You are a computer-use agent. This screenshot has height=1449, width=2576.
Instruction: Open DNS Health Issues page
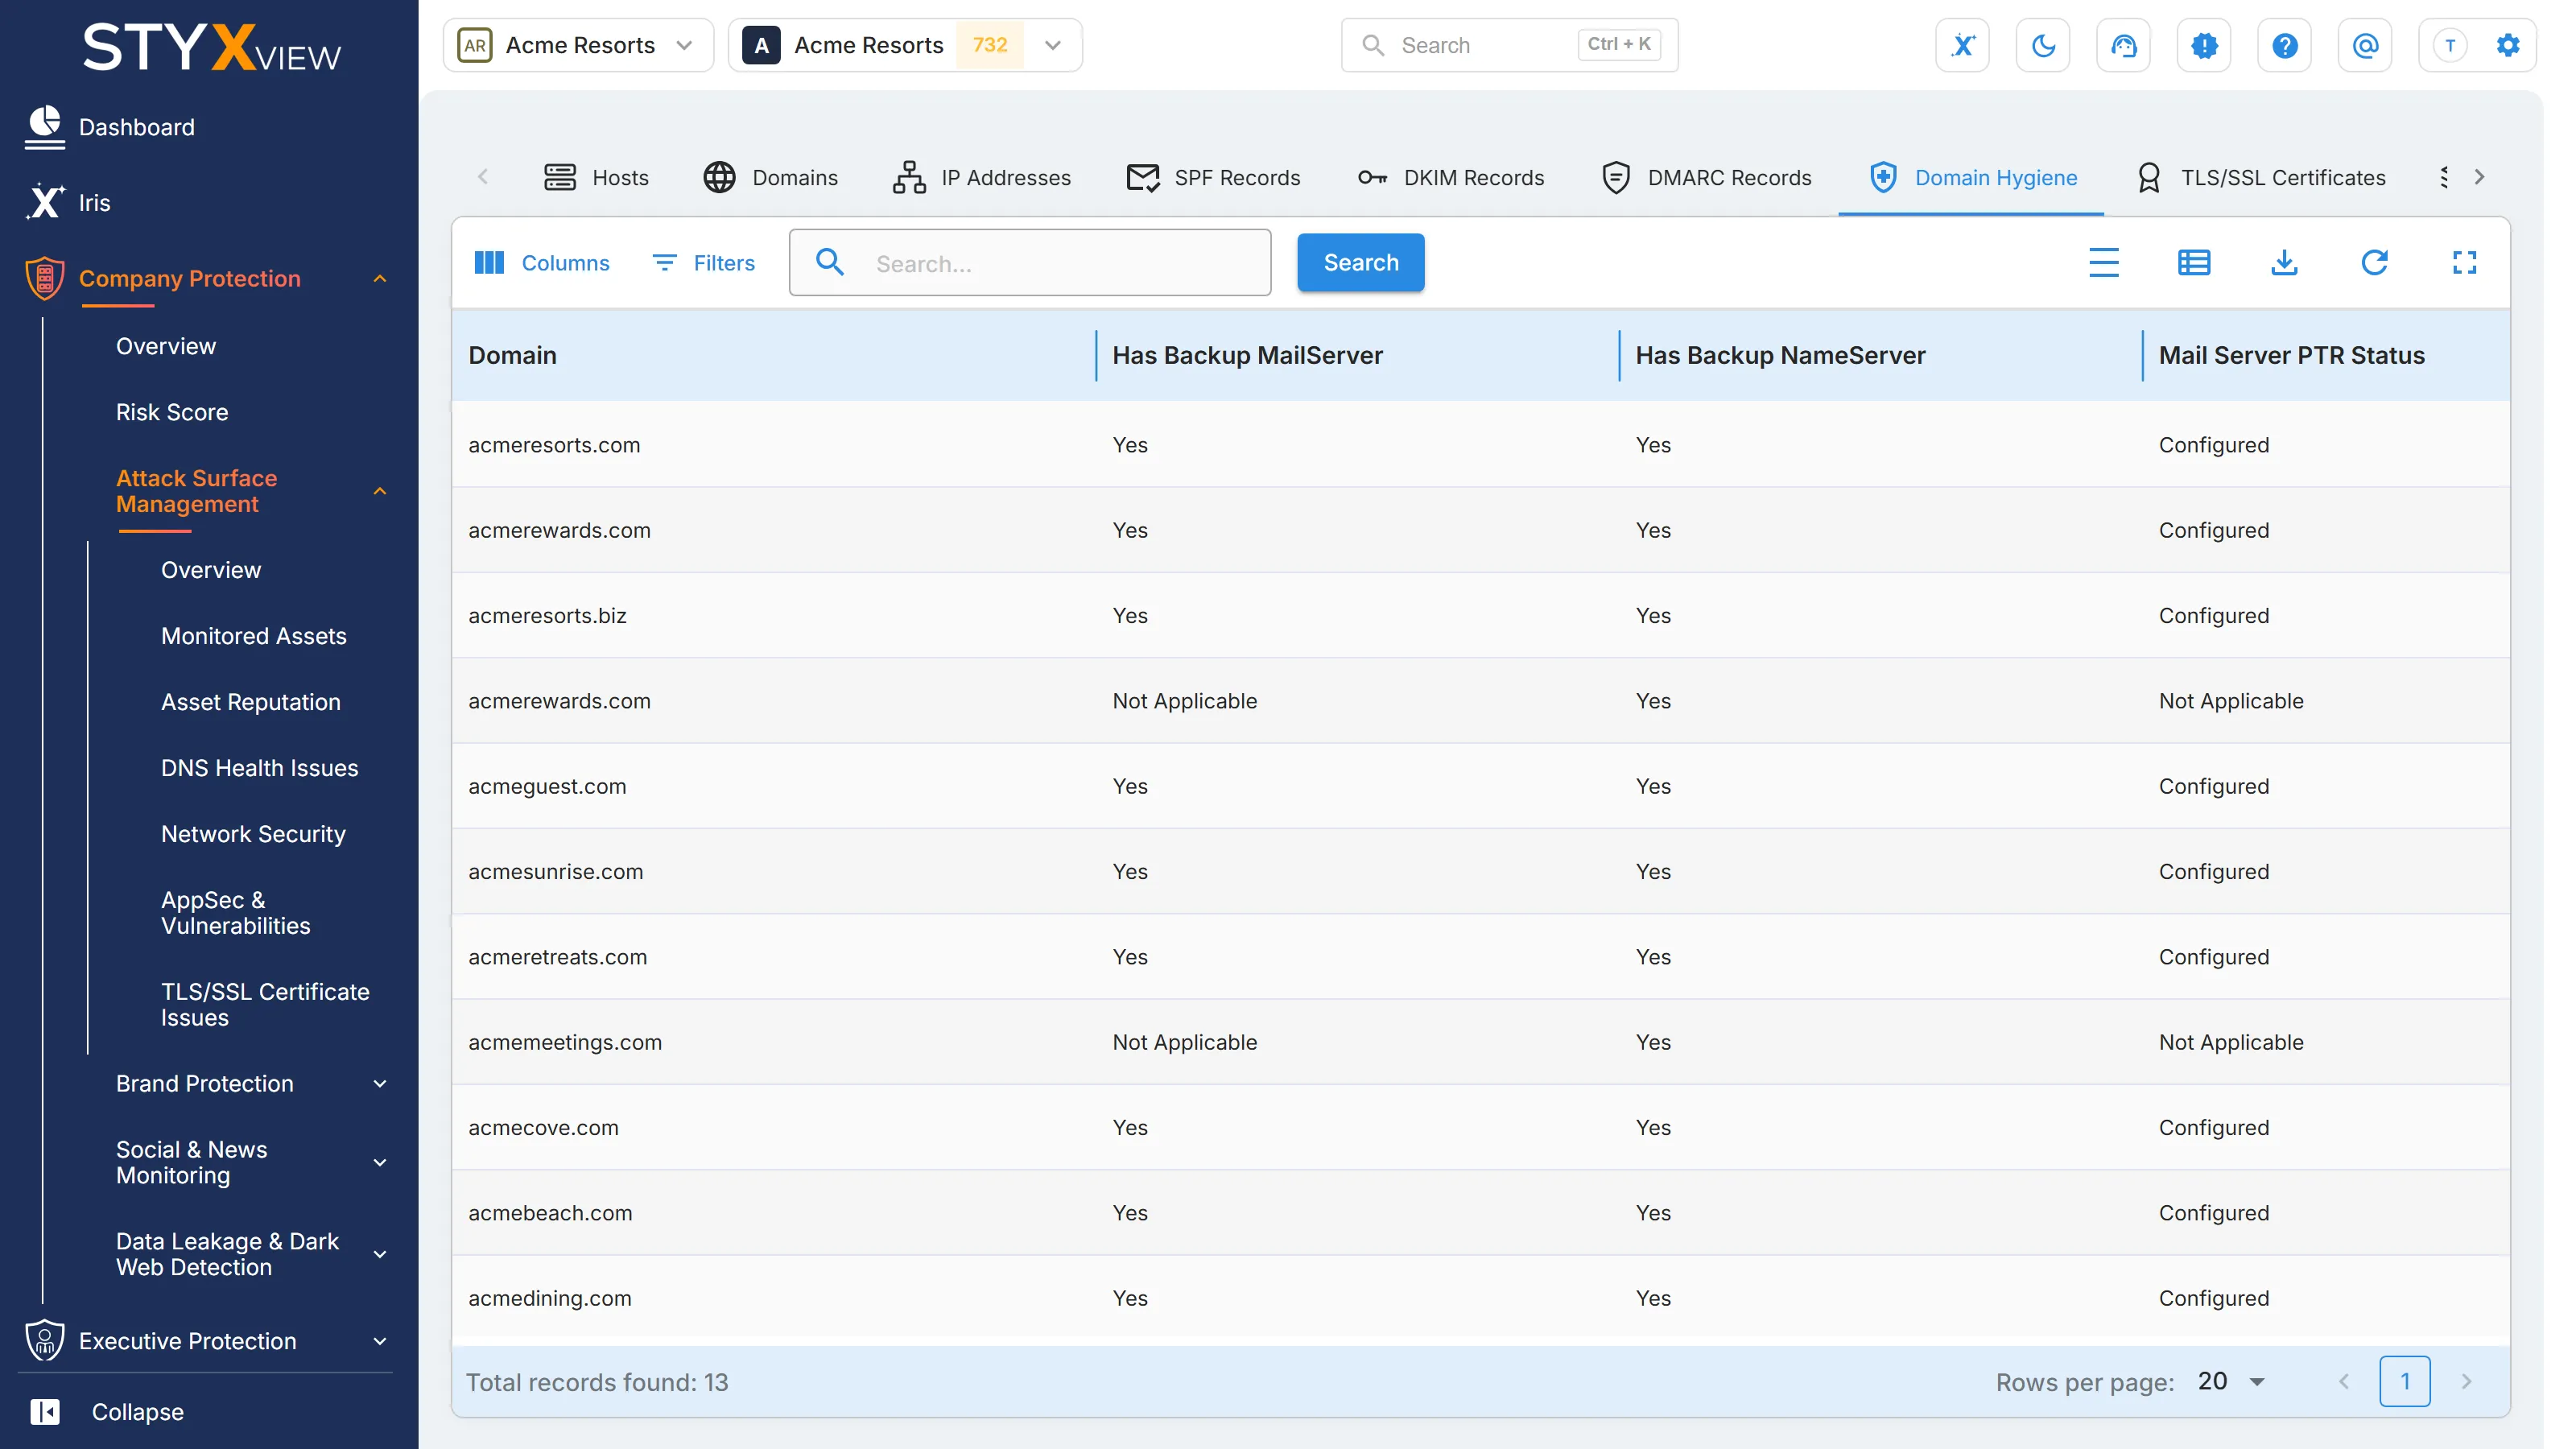click(260, 768)
